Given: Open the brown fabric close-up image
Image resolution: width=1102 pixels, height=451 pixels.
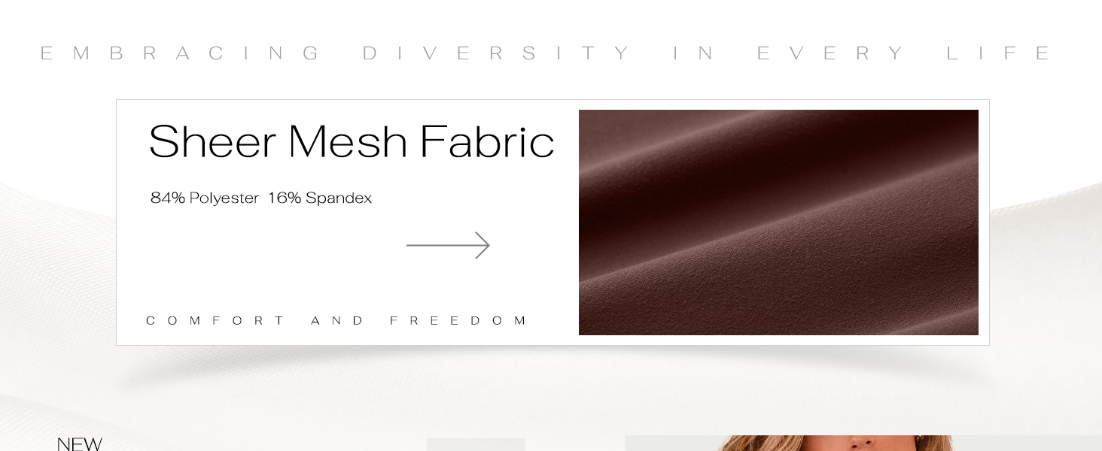Looking at the screenshot, I should [x=778, y=222].
